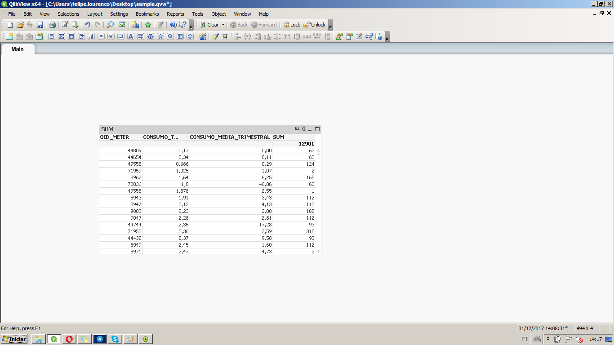
Task: Create a Multi Box object
Action: 81,36
